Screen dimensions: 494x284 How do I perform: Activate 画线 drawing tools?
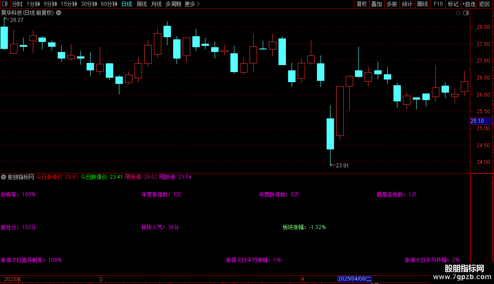point(422,4)
